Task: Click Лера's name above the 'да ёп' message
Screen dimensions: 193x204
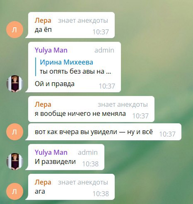Action: (43, 21)
